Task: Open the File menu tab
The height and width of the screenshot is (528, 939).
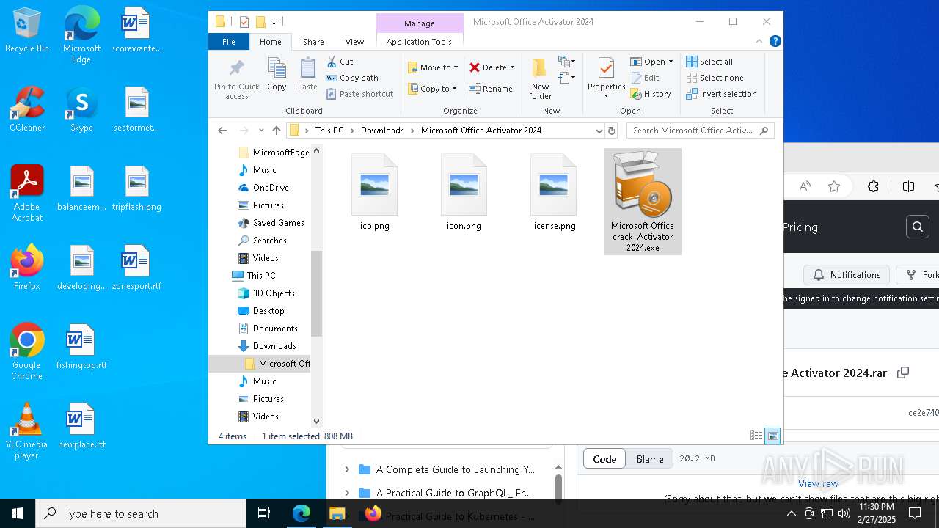Action: coord(229,42)
